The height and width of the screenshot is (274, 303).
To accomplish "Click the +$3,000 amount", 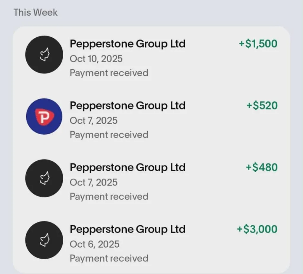I will coord(257,229).
